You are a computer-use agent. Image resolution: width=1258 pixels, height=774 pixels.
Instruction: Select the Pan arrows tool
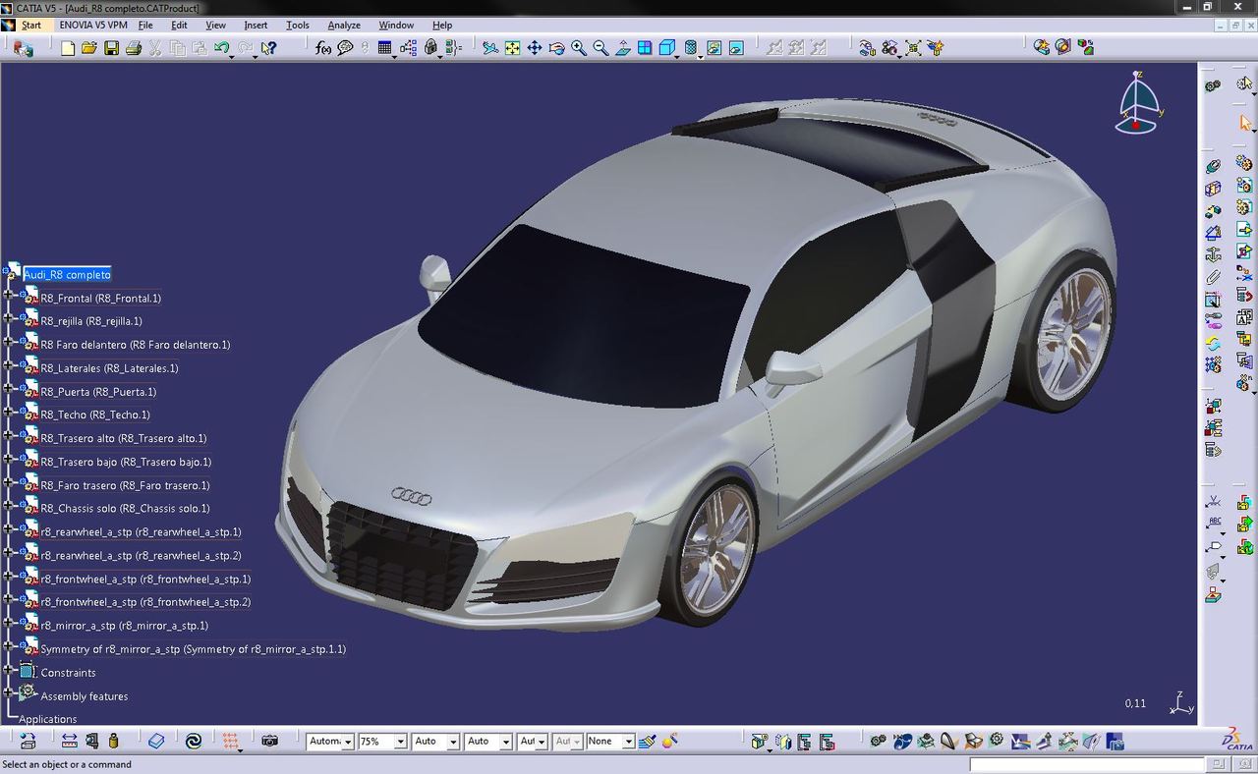(x=535, y=48)
